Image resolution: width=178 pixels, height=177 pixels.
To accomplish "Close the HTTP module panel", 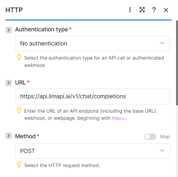I will 166,10.
